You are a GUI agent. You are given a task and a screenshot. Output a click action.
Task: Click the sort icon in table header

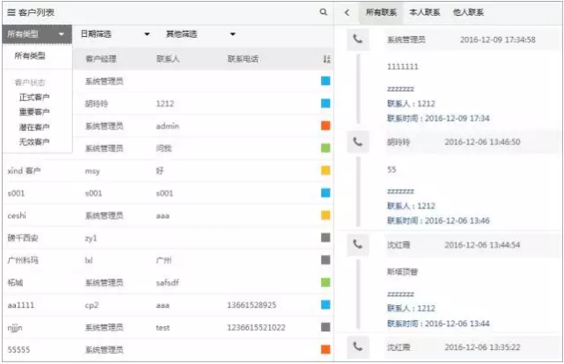point(326,59)
